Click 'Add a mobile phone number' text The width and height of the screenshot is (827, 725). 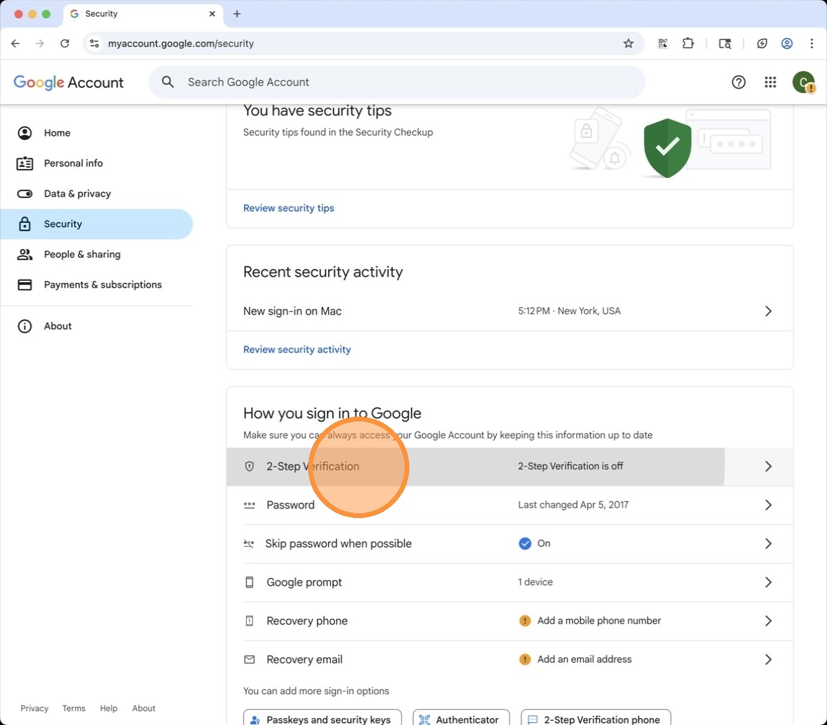599,621
